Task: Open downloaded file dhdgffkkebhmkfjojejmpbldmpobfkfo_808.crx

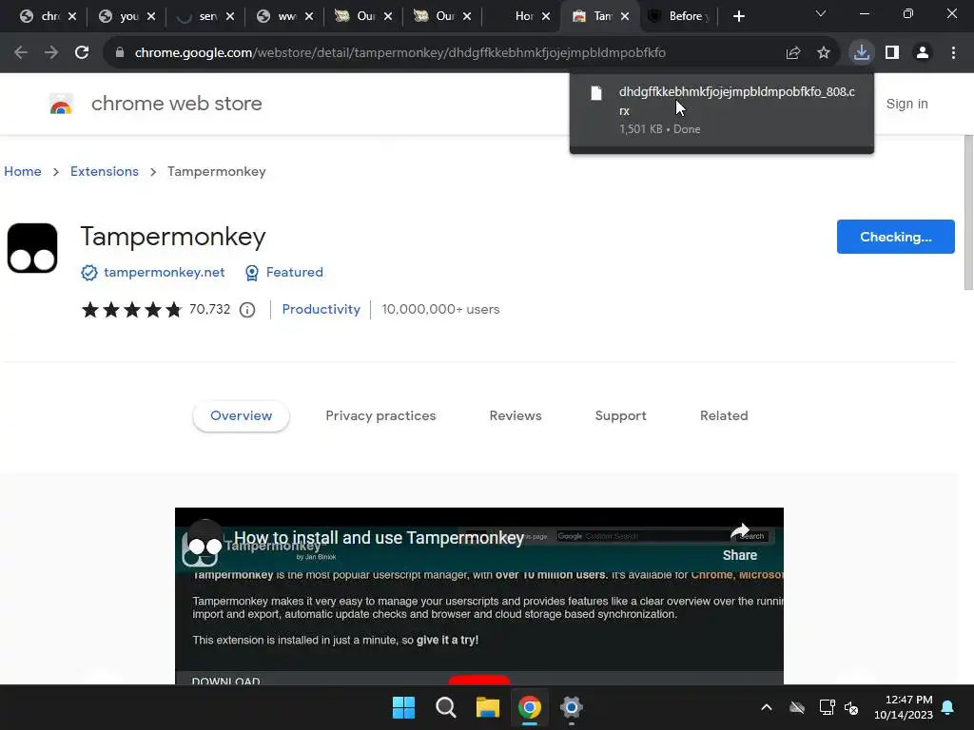Action: pyautogui.click(x=737, y=101)
